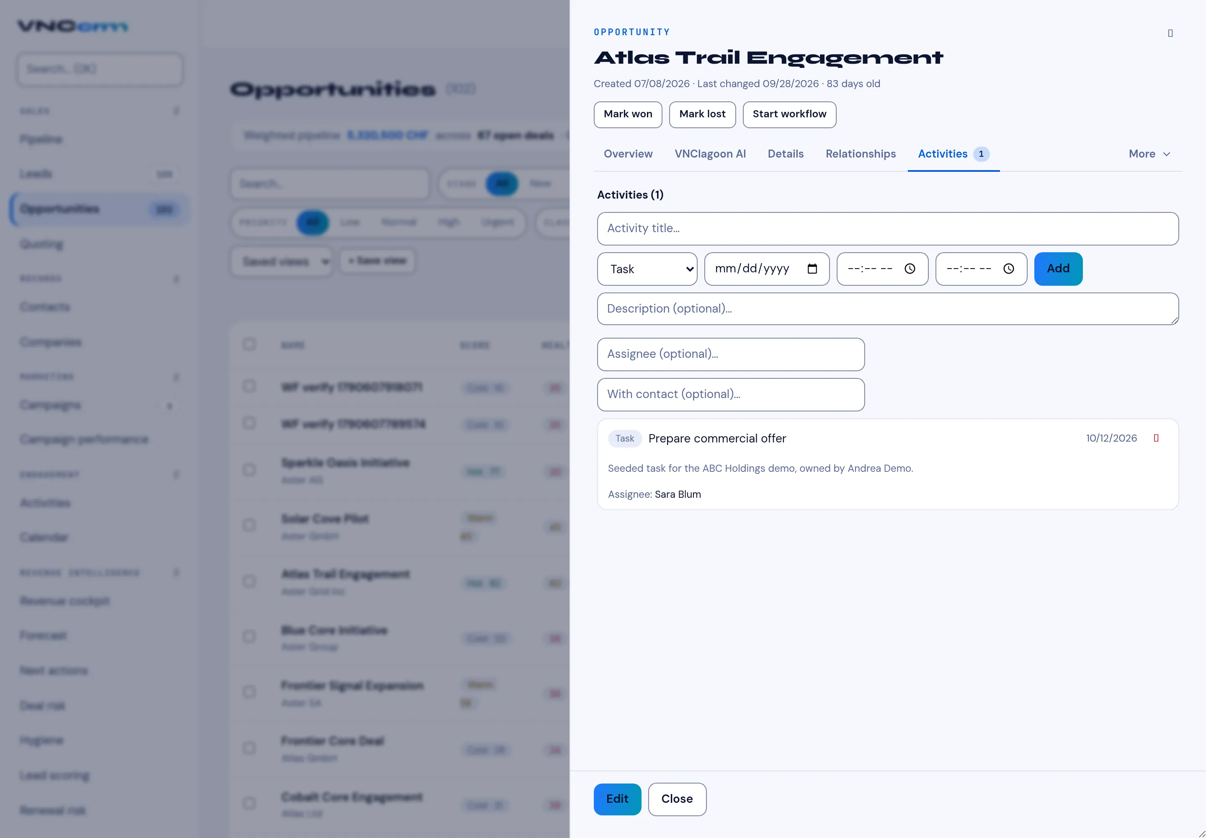
Task: Check the Solar Cove Pilot row checkbox
Action: 249,525
